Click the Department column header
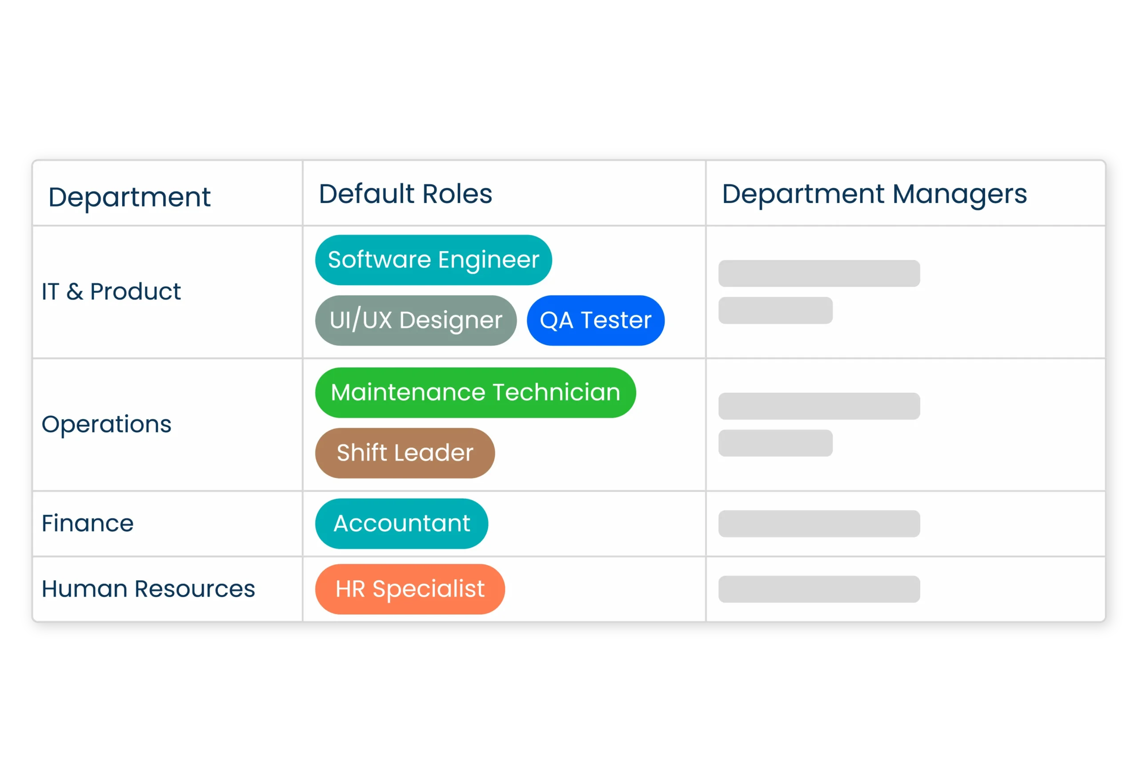Image resolution: width=1138 pixels, height=782 pixels. 129,197
